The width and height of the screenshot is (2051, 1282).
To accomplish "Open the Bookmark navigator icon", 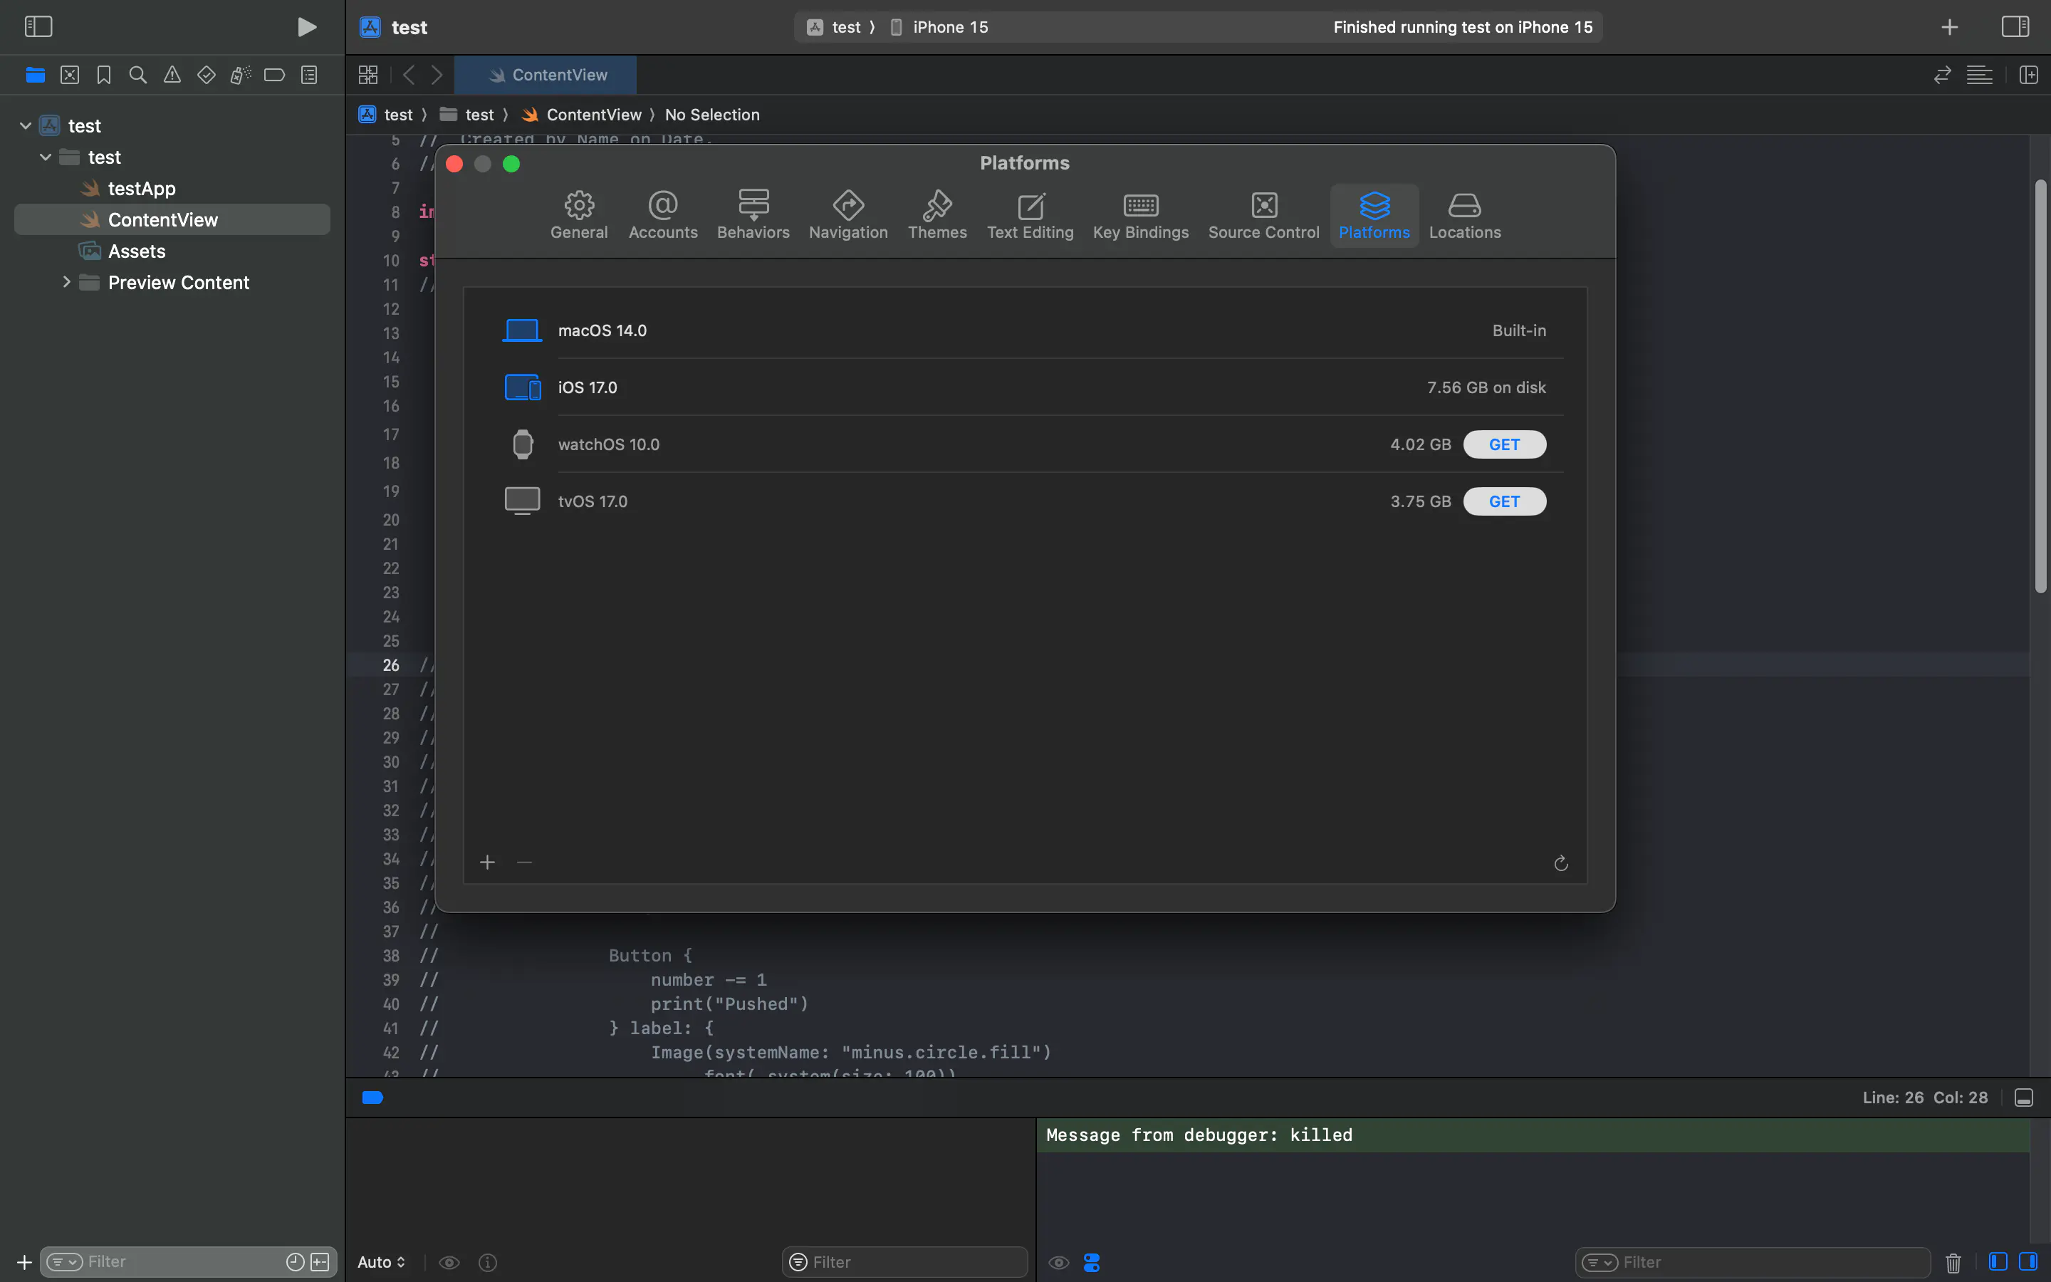I will (103, 75).
